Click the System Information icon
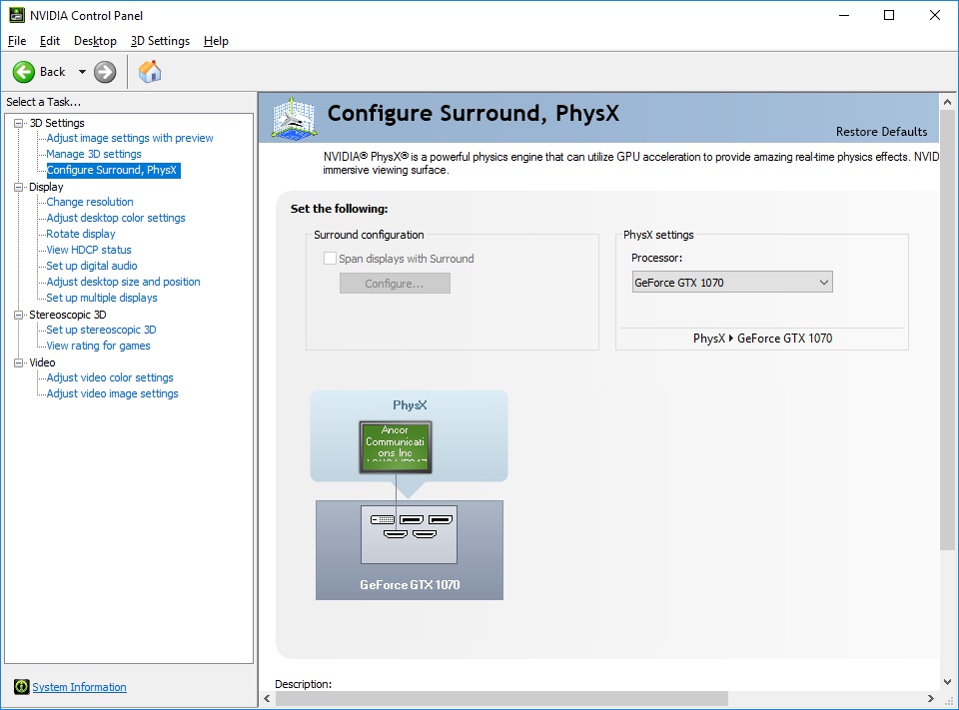Viewport: 959px width, 710px height. (x=21, y=687)
